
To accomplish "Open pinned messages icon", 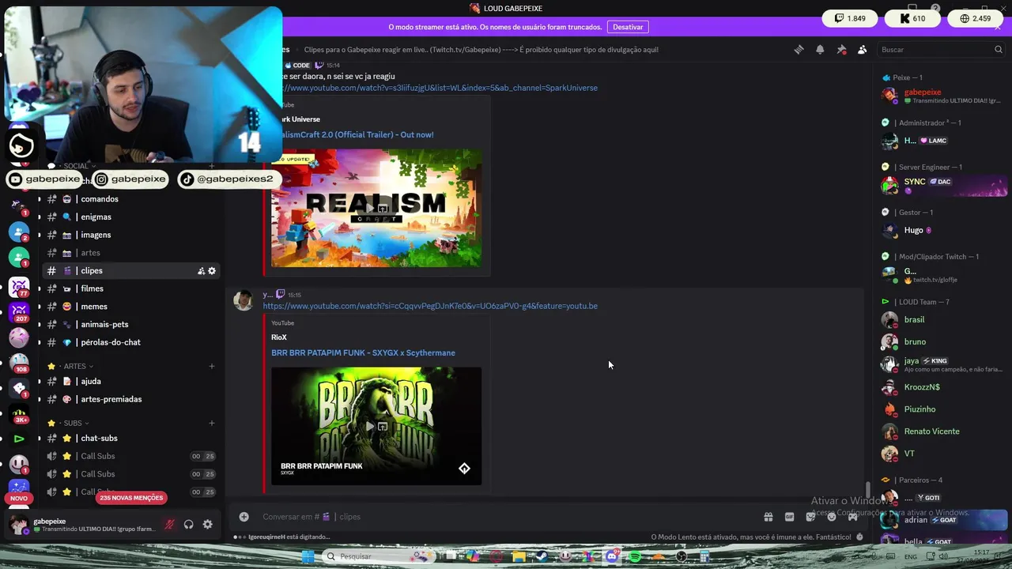I will coord(841,50).
